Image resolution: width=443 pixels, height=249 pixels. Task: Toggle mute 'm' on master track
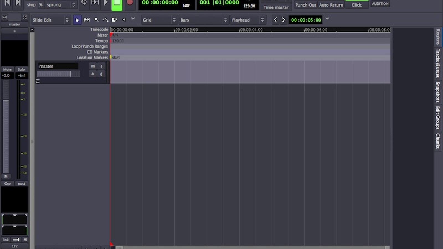93,66
